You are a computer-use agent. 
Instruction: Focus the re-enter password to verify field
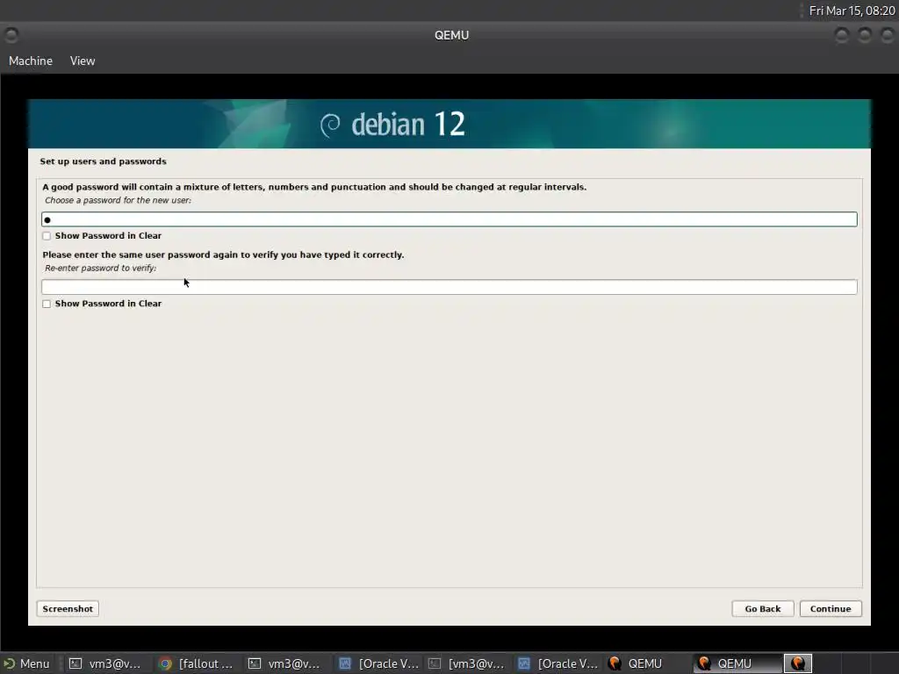[449, 287]
